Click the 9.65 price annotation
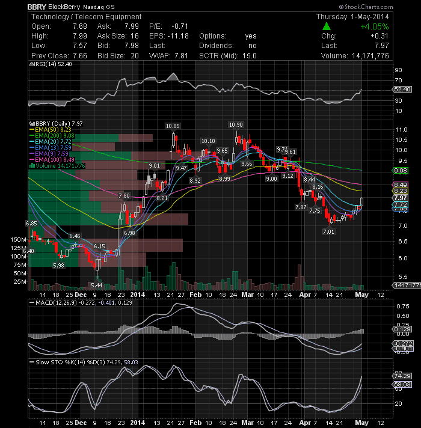Image resolution: width=421 pixels, height=428 pixels. click(x=222, y=151)
